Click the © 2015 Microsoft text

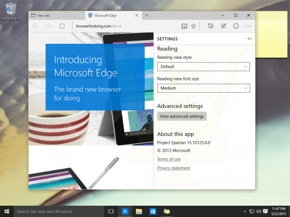pos(174,151)
